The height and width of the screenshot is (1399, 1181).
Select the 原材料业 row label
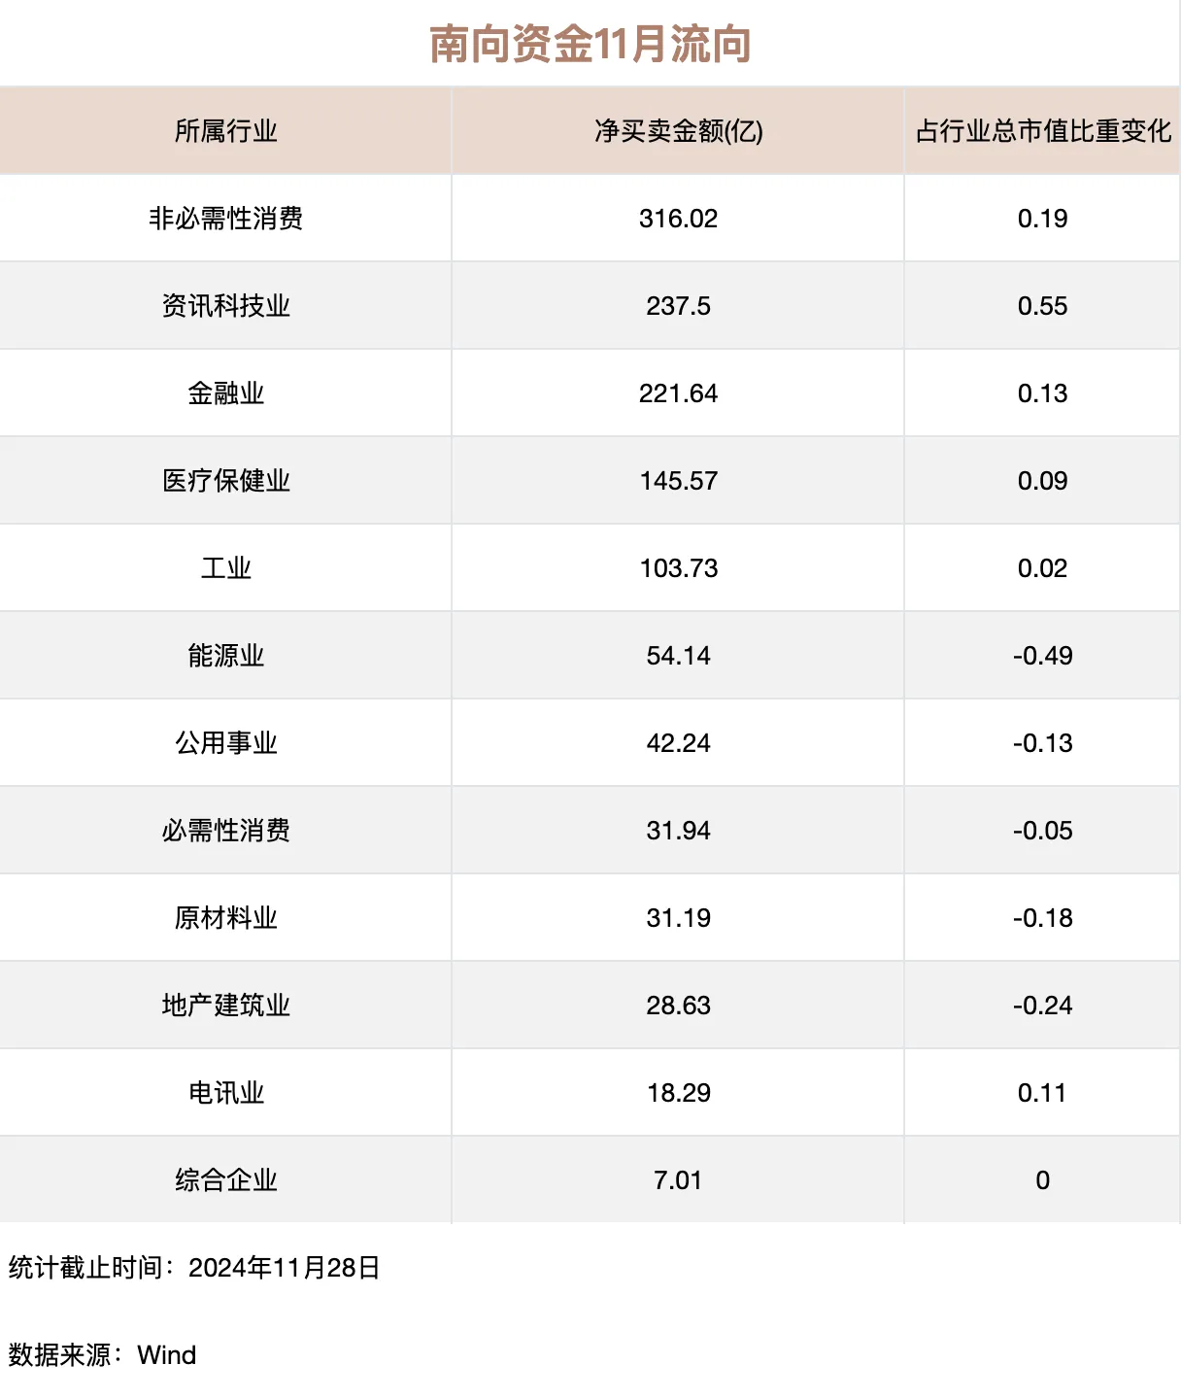click(225, 918)
